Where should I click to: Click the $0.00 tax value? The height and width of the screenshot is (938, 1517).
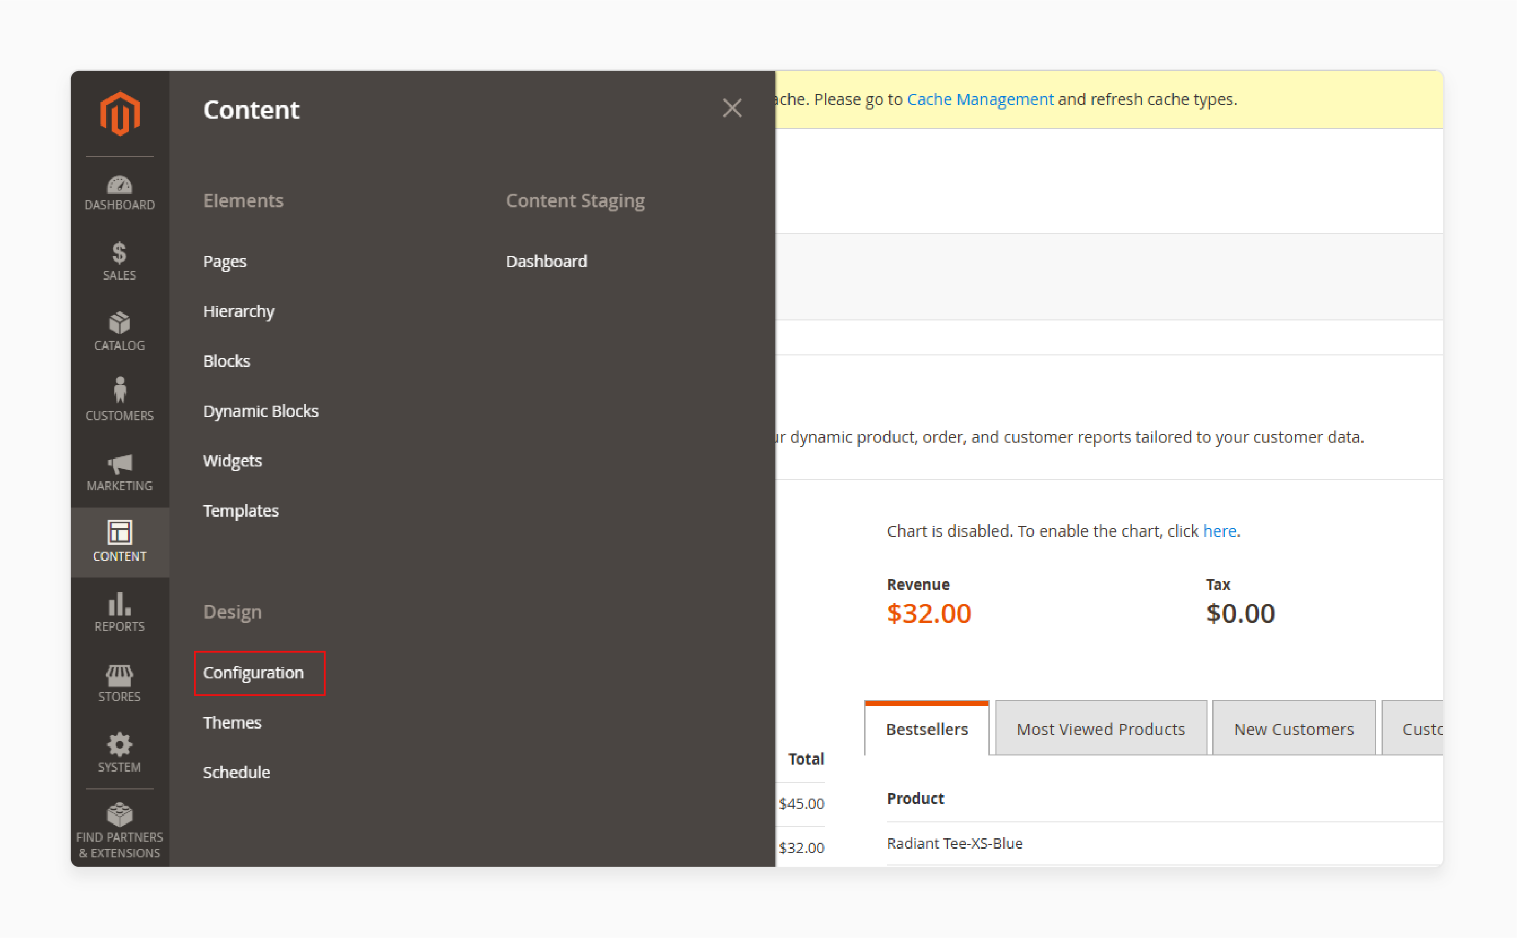tap(1241, 614)
